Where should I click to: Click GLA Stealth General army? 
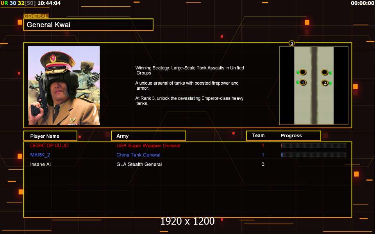139,164
